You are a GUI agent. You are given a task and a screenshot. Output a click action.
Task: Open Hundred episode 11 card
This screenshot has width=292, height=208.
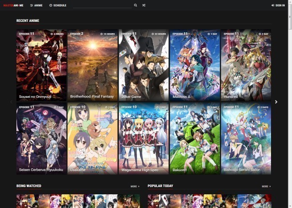coord(246,65)
